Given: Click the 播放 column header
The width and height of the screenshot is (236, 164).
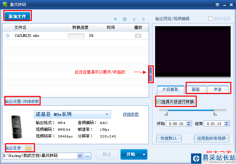Looking at the screenshot, I should click(x=138, y=28).
